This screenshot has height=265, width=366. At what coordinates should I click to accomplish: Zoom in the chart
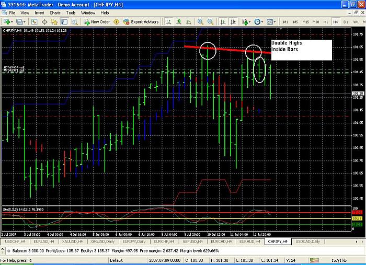[200, 22]
